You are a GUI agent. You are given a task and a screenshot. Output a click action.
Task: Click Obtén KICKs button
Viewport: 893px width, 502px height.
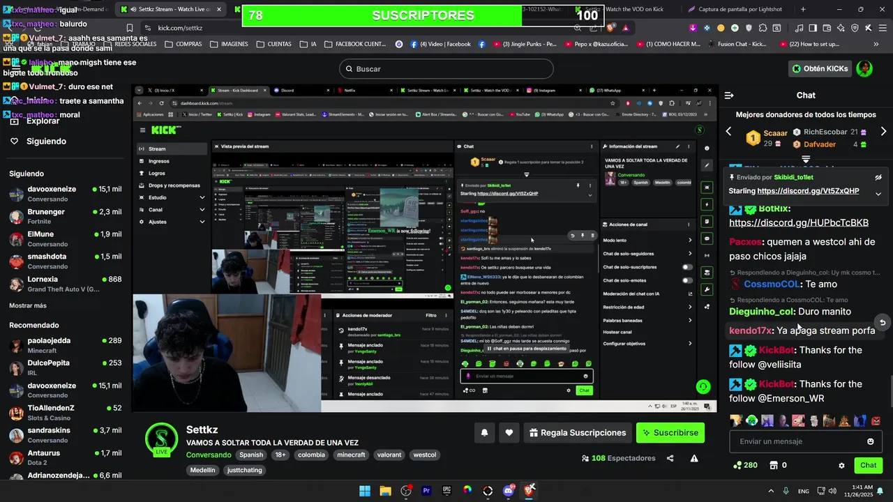coord(820,68)
